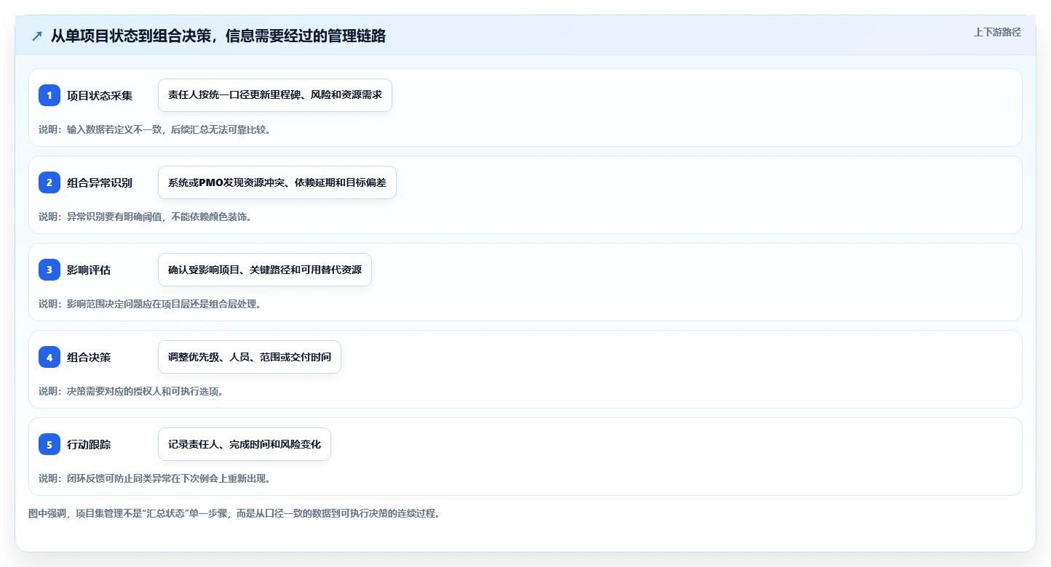The image size is (1051, 567).
Task: Click the step 1 number badge
Action: [49, 95]
